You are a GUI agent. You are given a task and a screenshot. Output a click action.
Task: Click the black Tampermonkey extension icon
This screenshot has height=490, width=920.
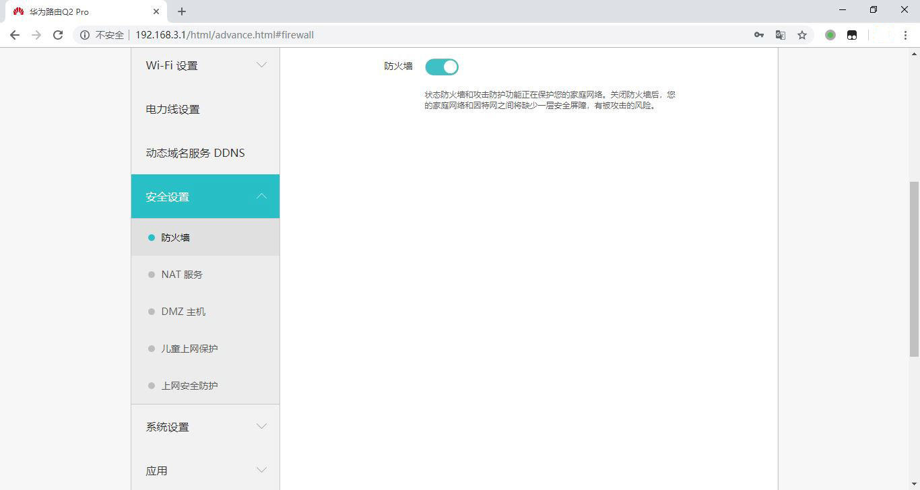click(852, 35)
